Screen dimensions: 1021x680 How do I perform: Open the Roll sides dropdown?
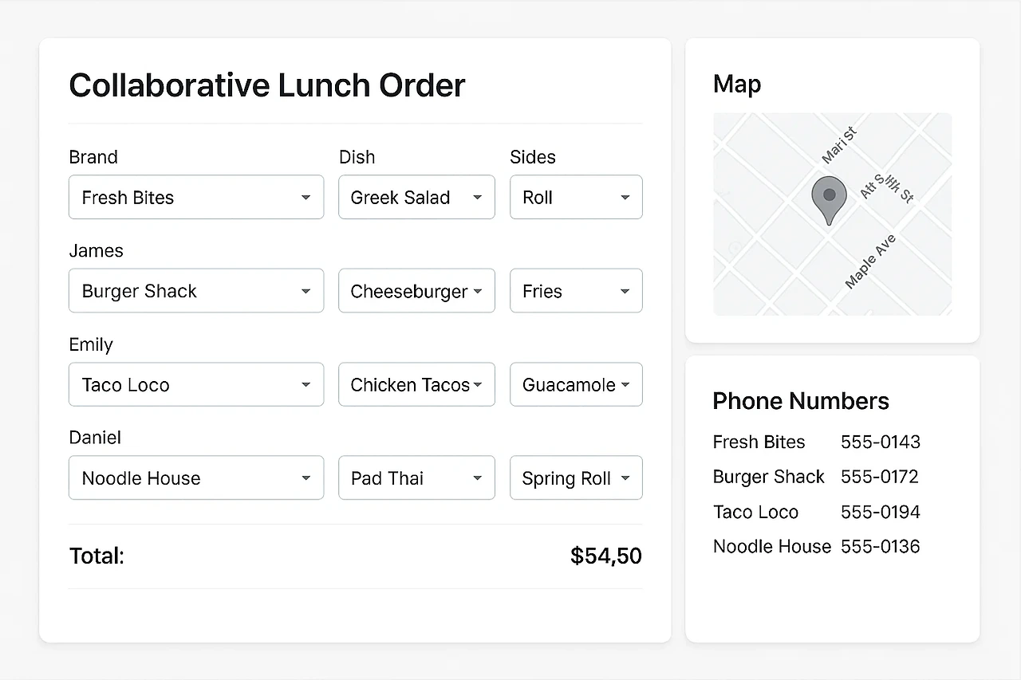[x=576, y=198]
